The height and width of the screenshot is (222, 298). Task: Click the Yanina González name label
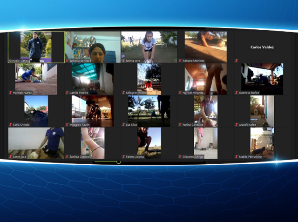(x=193, y=125)
